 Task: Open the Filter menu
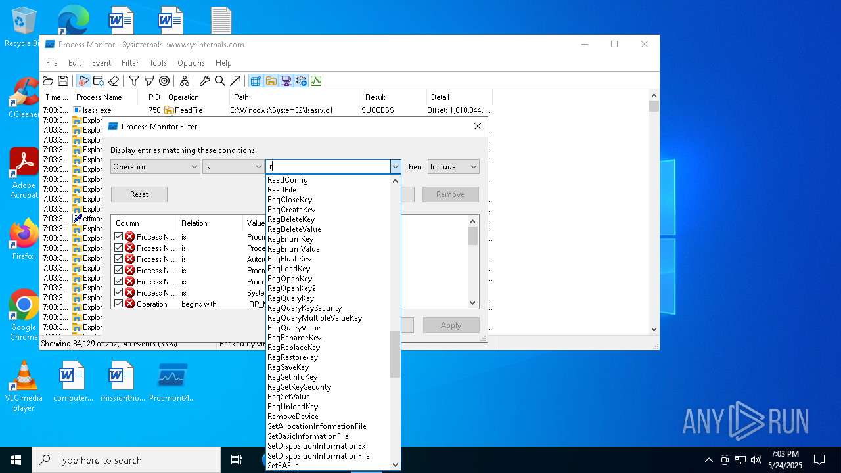pyautogui.click(x=130, y=63)
